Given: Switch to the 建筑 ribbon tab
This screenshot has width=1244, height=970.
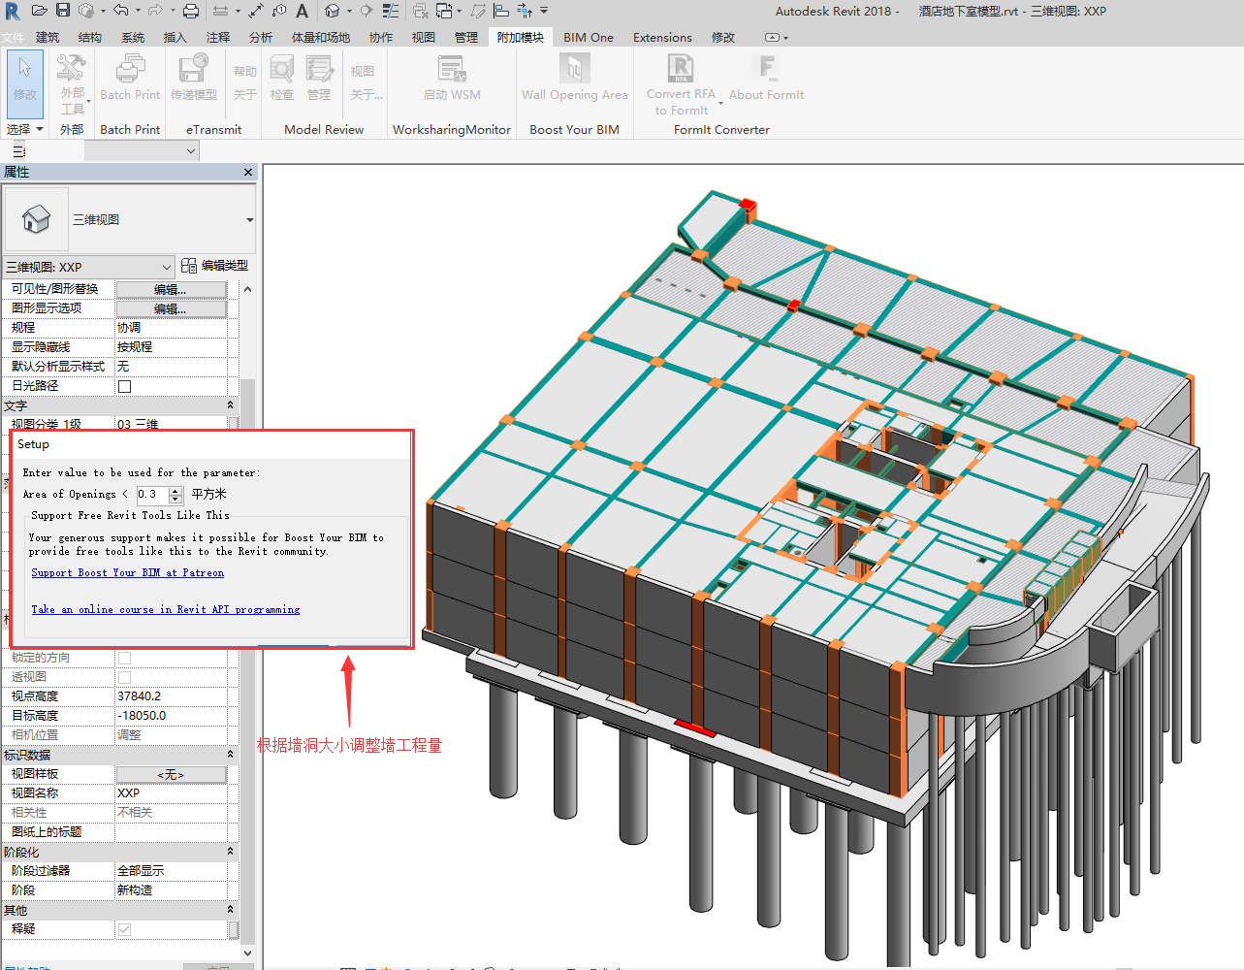Looking at the screenshot, I should (x=48, y=38).
